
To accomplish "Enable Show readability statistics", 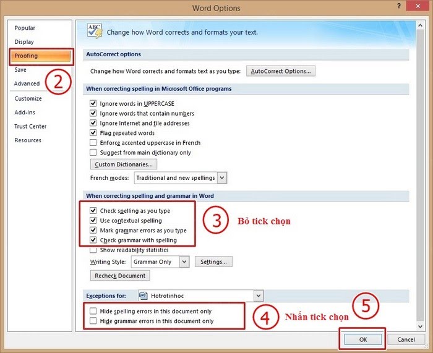I will tap(93, 250).
